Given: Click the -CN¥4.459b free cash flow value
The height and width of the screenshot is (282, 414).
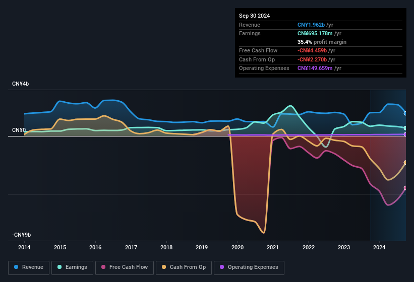Looking at the screenshot, I should (x=312, y=50).
